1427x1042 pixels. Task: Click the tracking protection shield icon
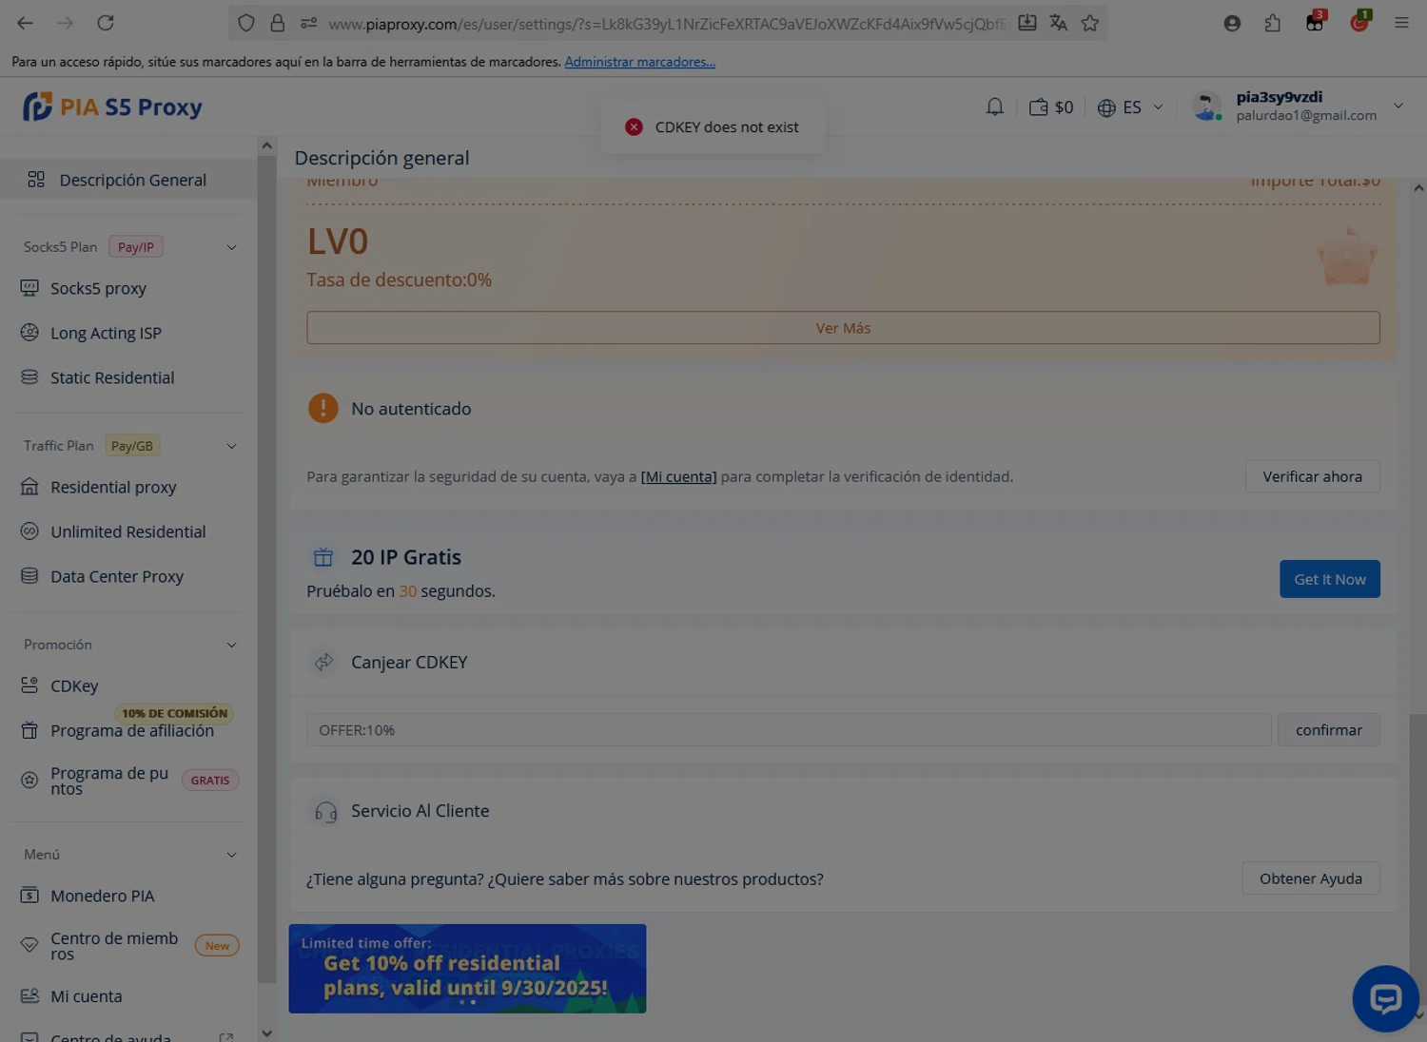246,23
